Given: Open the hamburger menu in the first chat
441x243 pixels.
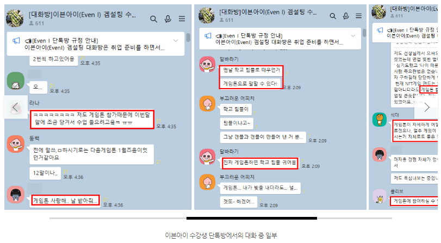Looking at the screenshot, I should [182, 19].
